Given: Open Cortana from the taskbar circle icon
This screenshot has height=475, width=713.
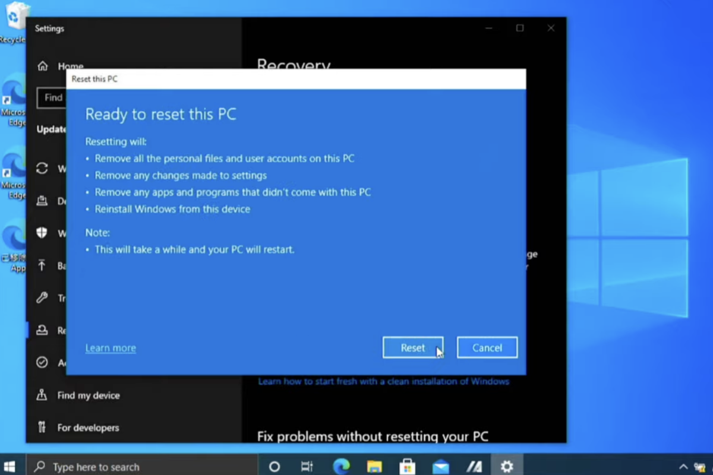Looking at the screenshot, I should (274, 467).
